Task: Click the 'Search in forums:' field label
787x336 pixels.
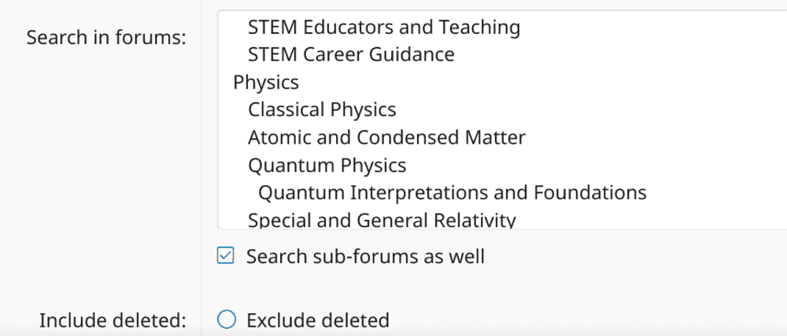Action: click(x=106, y=38)
